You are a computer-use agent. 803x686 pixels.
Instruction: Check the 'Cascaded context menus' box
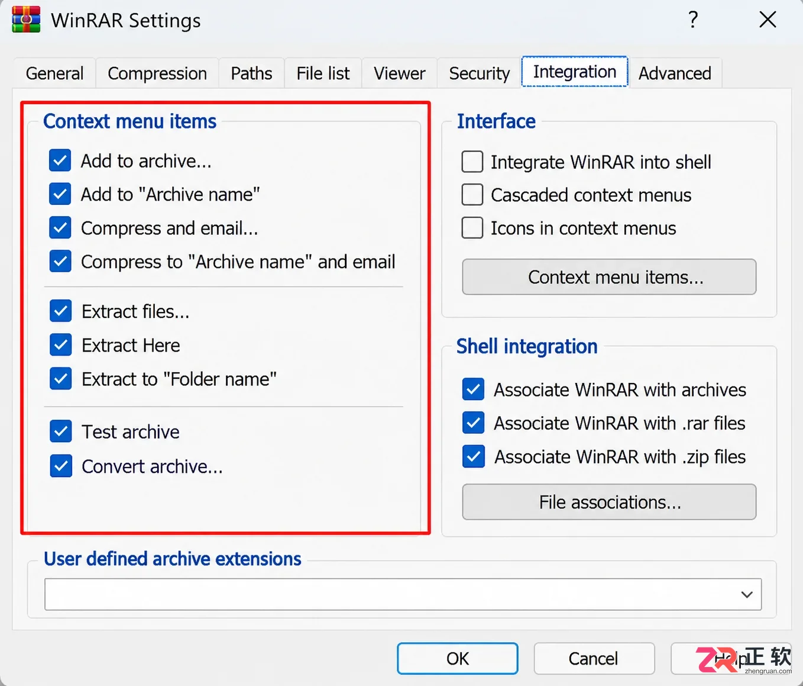[x=472, y=195]
